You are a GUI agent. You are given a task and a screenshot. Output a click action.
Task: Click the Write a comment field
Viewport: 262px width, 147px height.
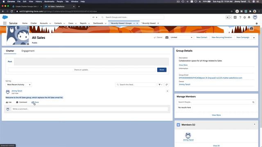pos(90,109)
